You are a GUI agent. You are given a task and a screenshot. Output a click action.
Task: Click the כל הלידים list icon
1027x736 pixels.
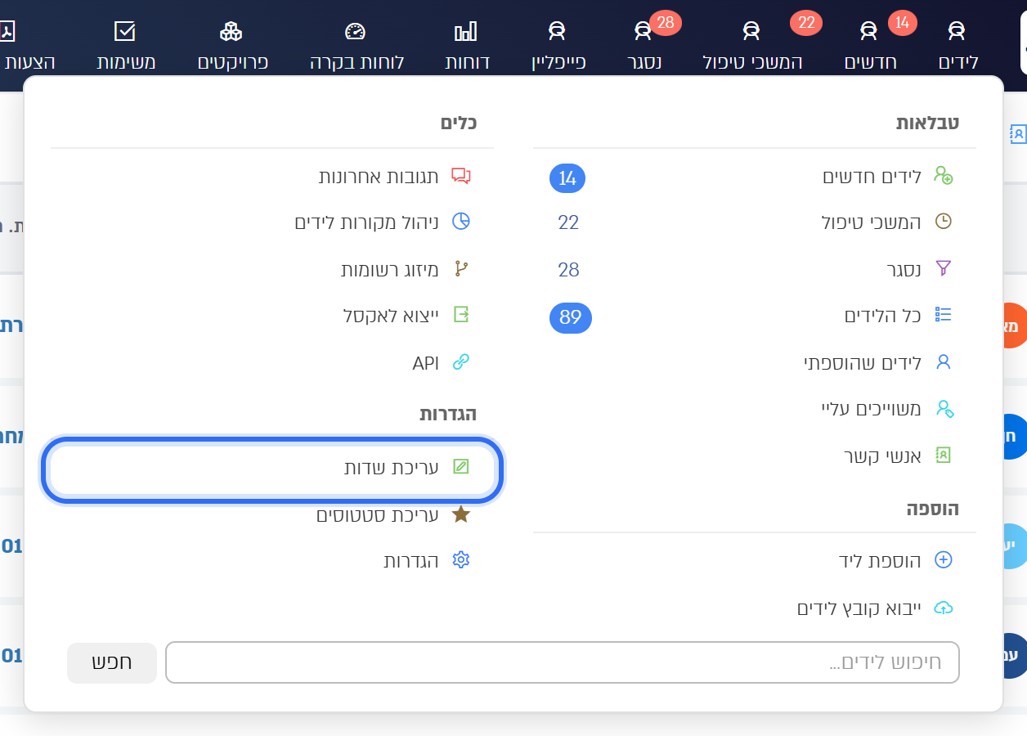tap(944, 315)
